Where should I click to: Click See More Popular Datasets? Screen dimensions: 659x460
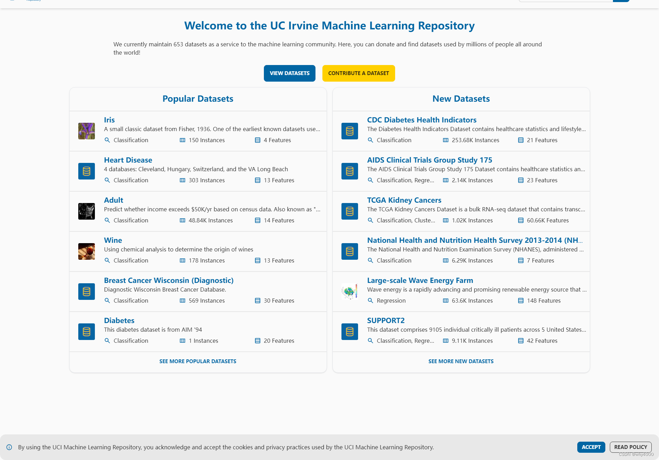click(198, 361)
